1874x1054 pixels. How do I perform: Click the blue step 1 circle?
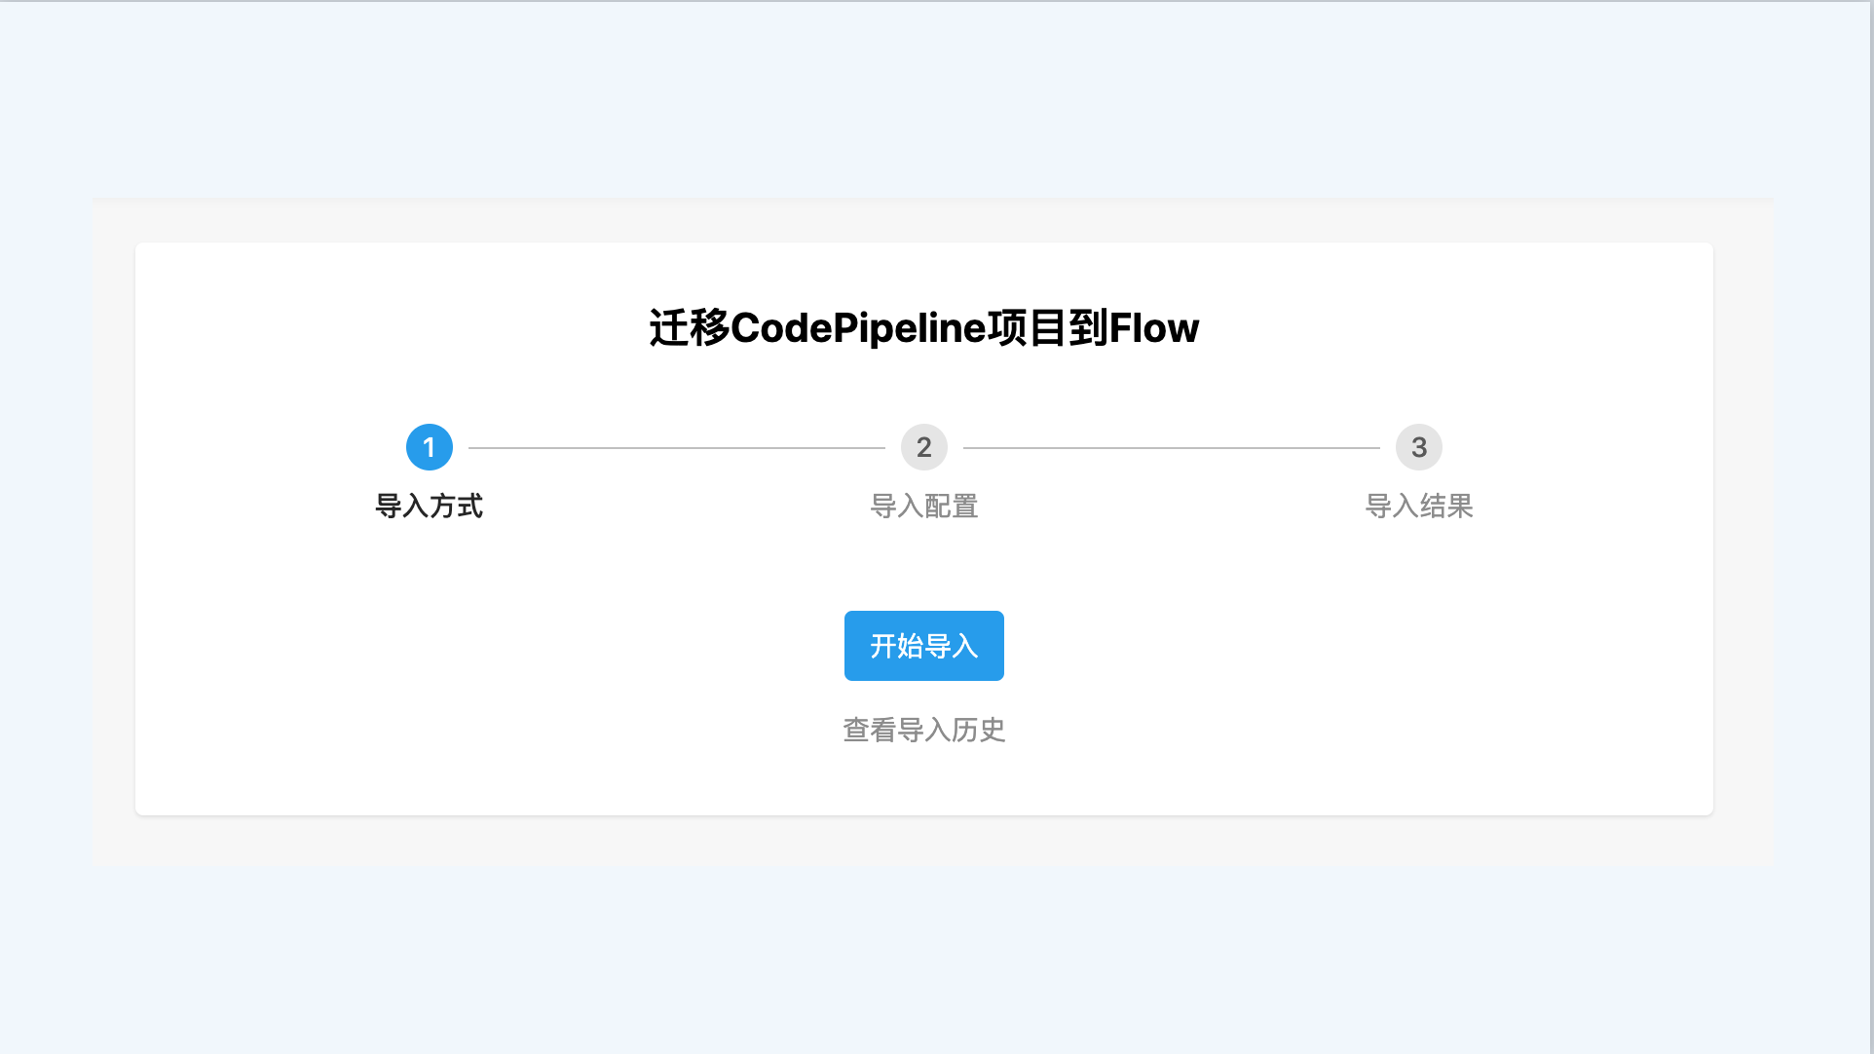[x=429, y=447]
